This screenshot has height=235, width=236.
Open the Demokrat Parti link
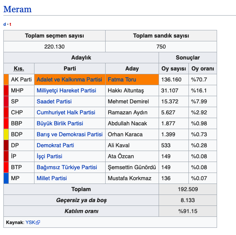[x=55, y=146]
